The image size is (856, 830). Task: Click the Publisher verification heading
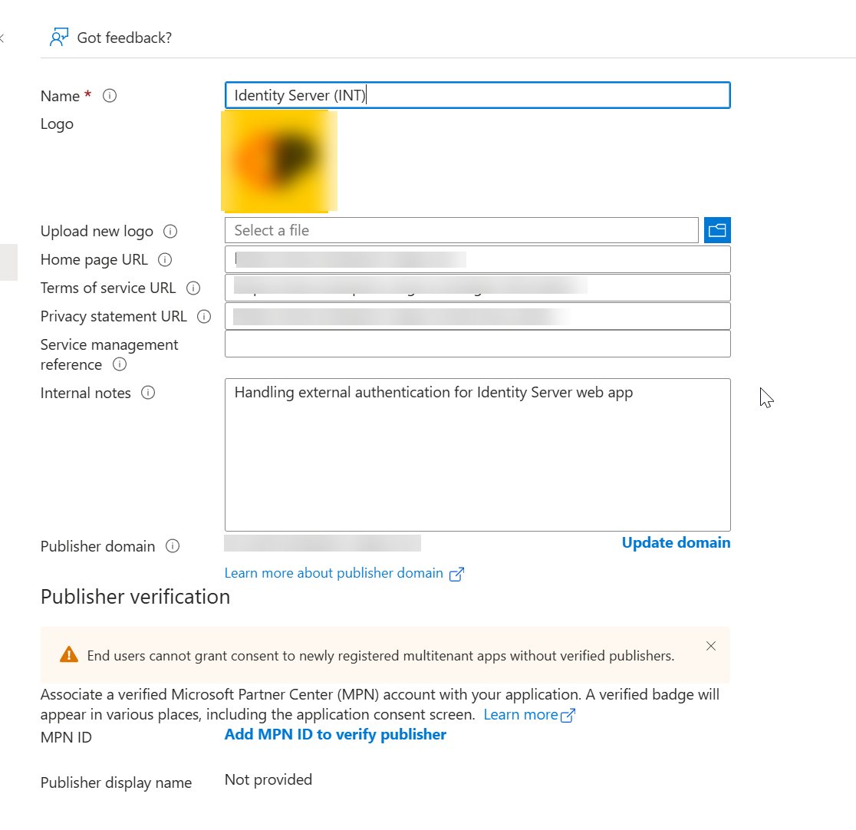coord(136,597)
